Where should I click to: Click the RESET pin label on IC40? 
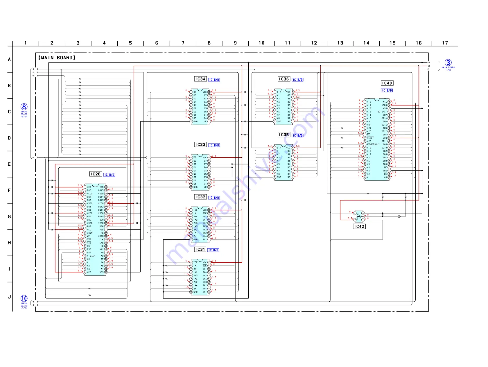(370, 138)
